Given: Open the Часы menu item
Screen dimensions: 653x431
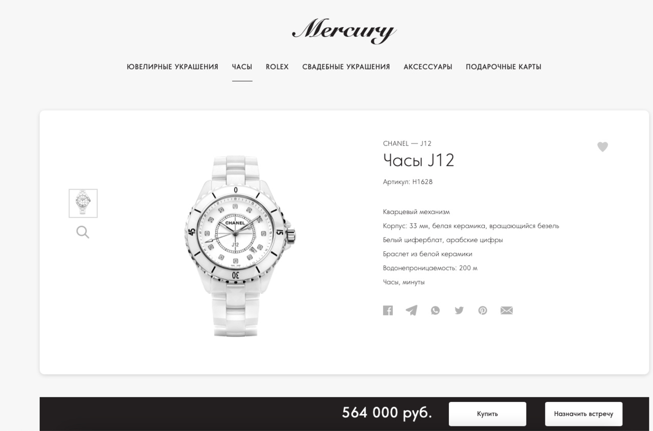Looking at the screenshot, I should coord(242,67).
